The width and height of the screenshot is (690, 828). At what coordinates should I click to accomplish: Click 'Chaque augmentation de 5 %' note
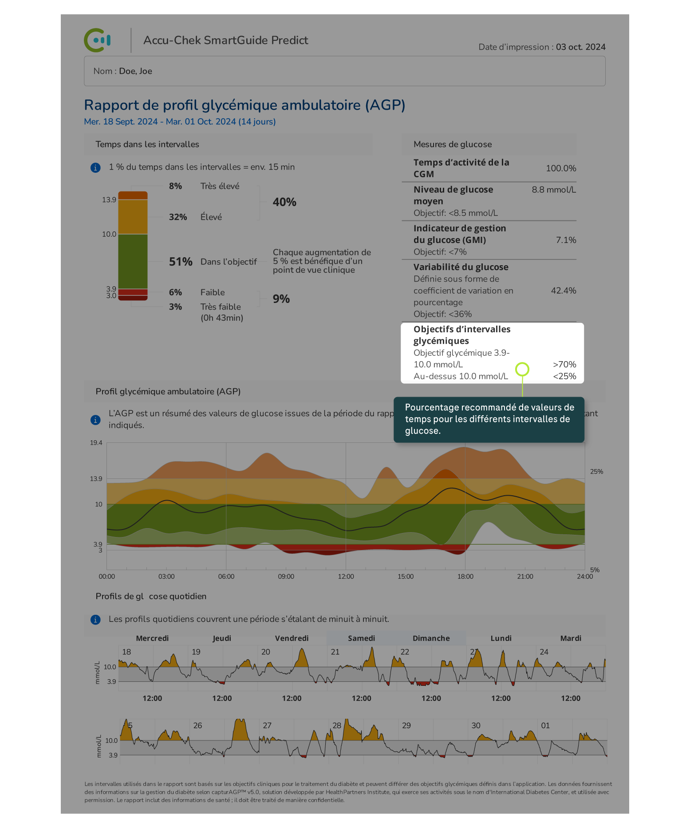[322, 262]
